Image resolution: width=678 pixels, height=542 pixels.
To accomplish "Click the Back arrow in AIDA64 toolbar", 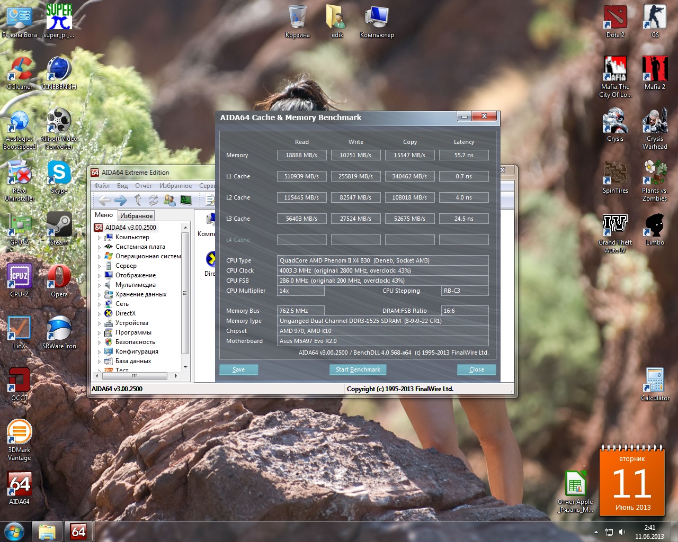I will point(104,200).
